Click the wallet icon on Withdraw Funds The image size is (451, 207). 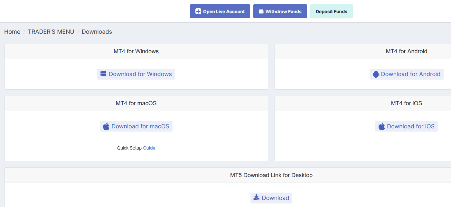[x=261, y=12]
